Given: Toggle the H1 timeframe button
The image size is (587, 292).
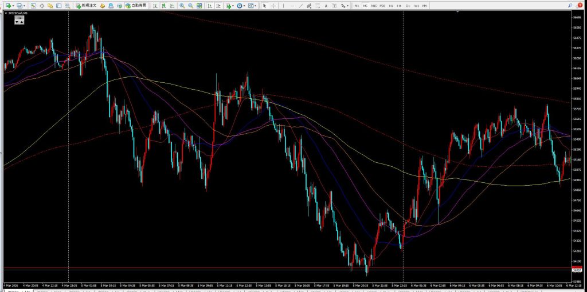Looking at the screenshot, I should [390, 5].
